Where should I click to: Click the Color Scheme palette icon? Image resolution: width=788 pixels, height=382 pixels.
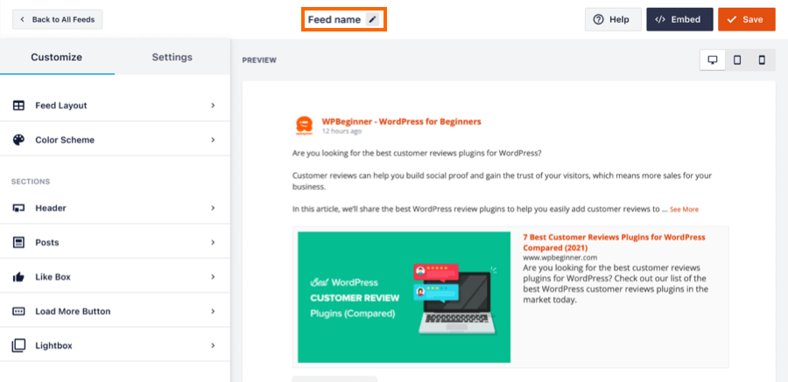(x=18, y=140)
